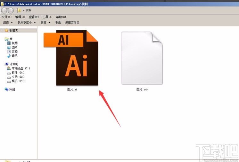This screenshot has height=162, width=239.
Task: Select 本地磁盘 (C:) drive
Action: 21,68
